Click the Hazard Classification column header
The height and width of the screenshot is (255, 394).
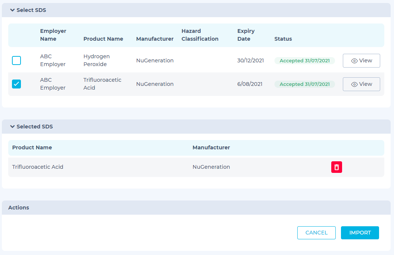(x=200, y=35)
